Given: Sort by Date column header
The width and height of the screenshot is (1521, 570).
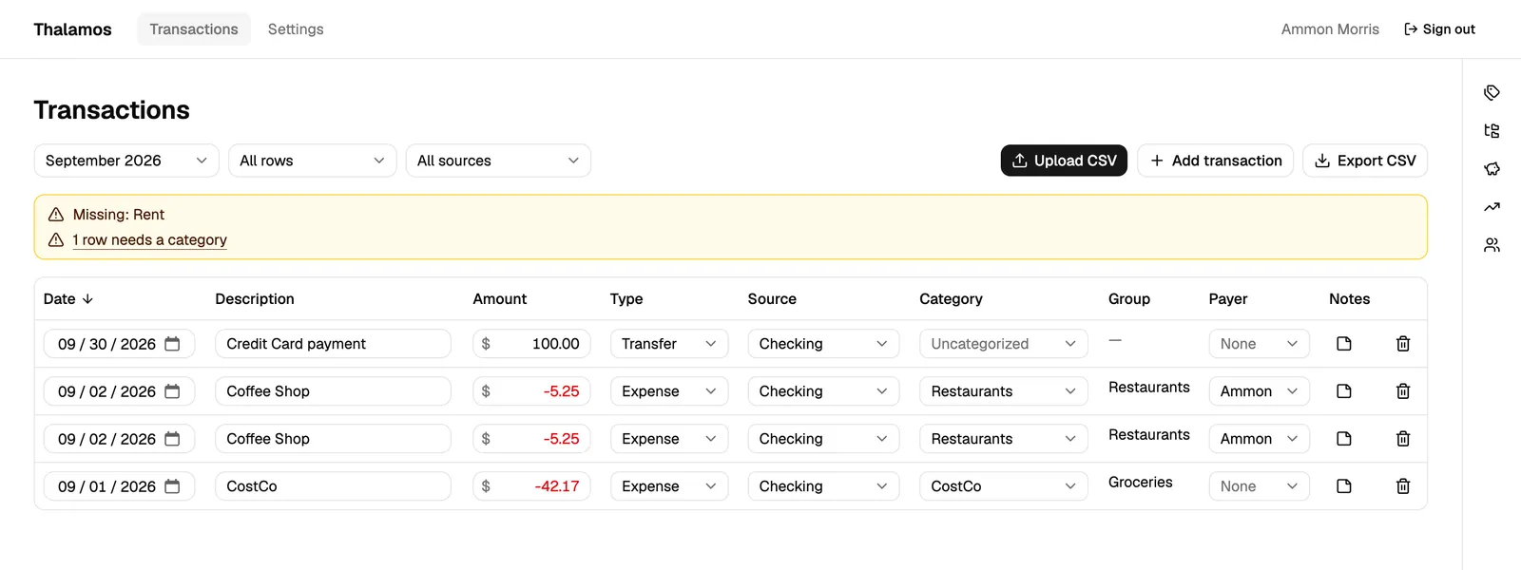Looking at the screenshot, I should (68, 298).
